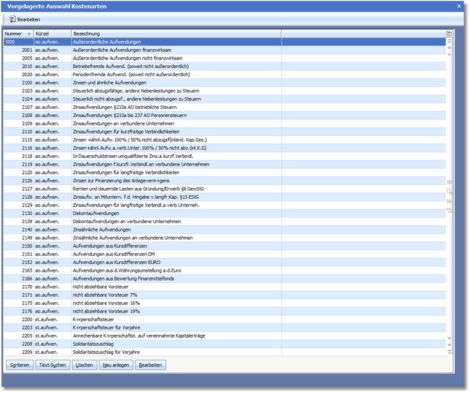Click the magnifier search icon on right edge
470x393 pixels.
449,191
